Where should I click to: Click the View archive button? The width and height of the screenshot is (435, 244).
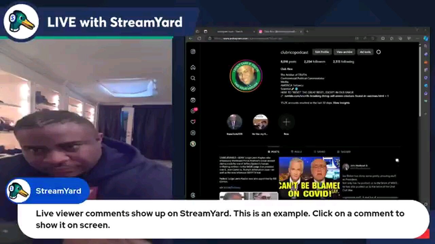pyautogui.click(x=344, y=52)
